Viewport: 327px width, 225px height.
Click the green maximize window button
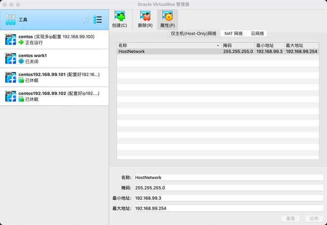coord(18,4)
